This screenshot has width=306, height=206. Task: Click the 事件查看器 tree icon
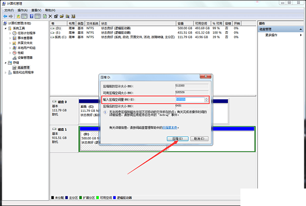click(x=14, y=38)
